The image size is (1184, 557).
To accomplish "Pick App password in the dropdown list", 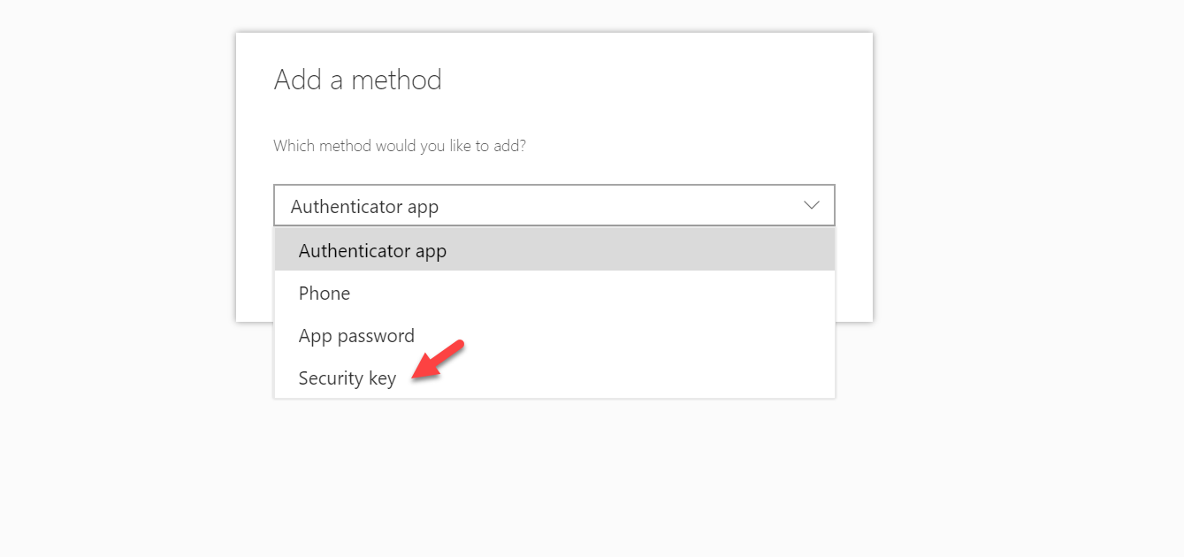I will [554, 336].
